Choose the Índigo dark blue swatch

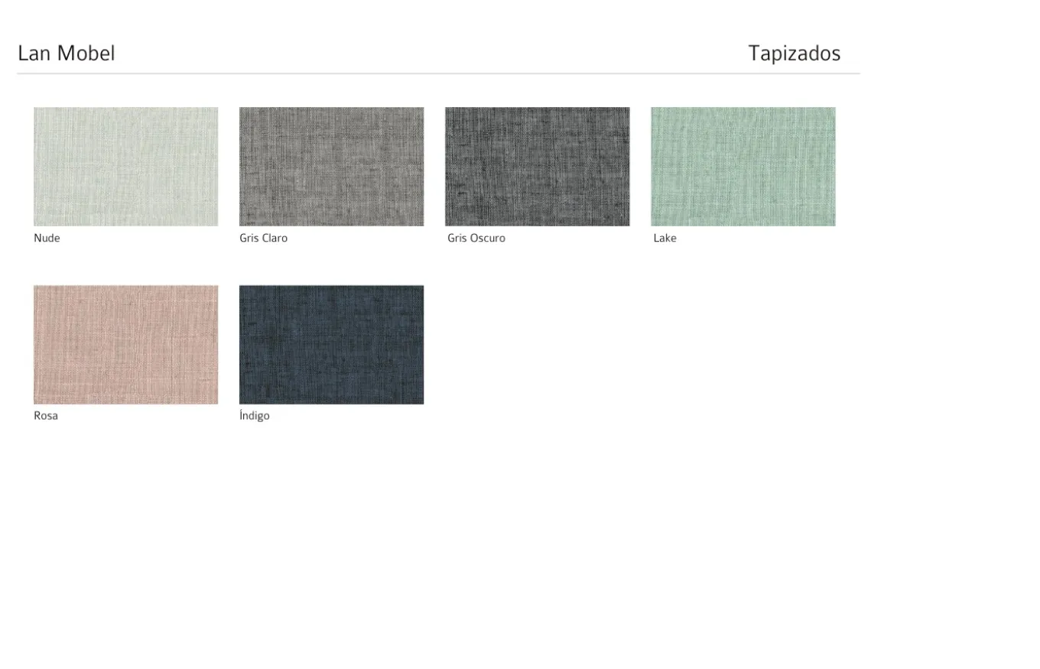tap(331, 344)
